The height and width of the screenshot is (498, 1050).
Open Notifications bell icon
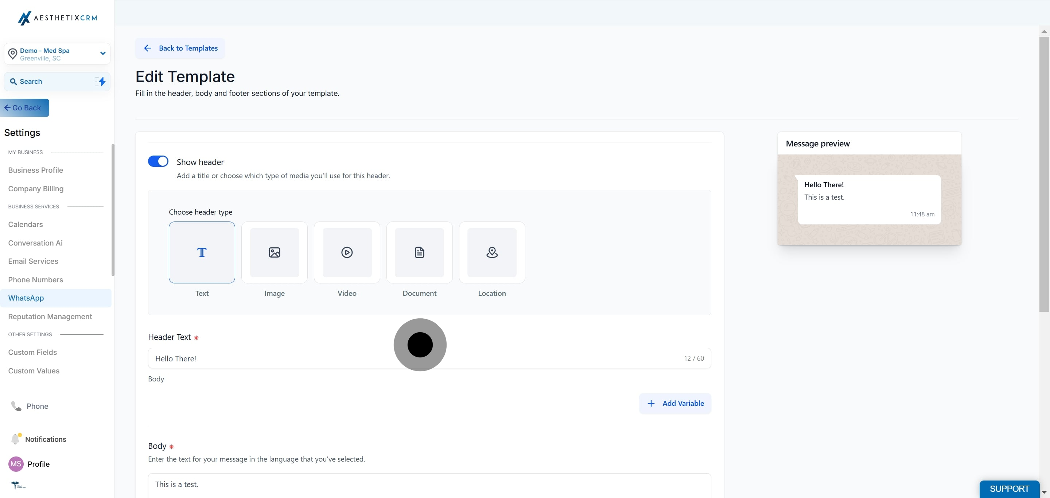[15, 439]
